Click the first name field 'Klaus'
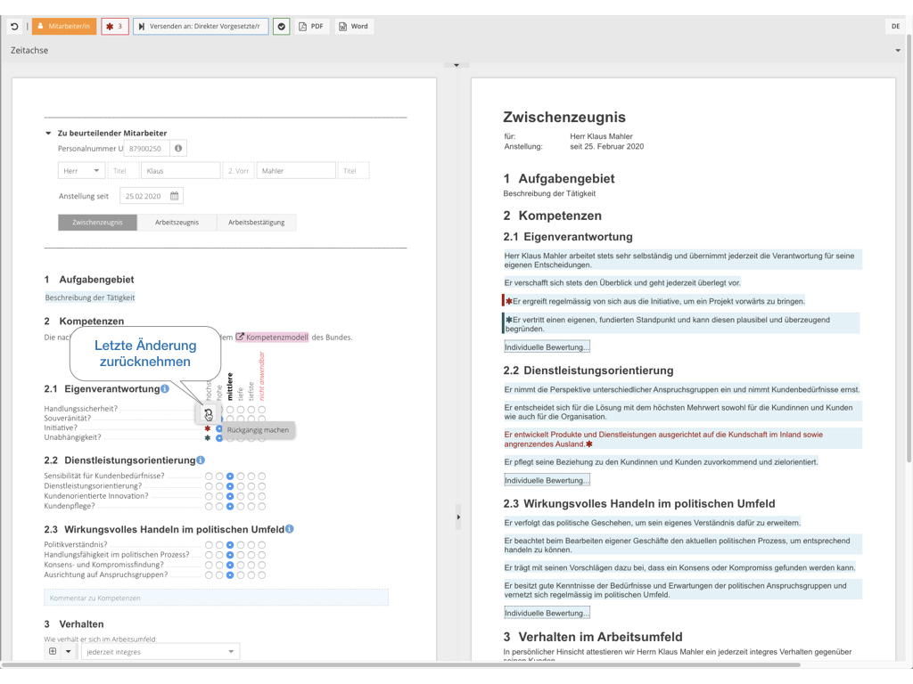913x684 pixels. point(180,171)
